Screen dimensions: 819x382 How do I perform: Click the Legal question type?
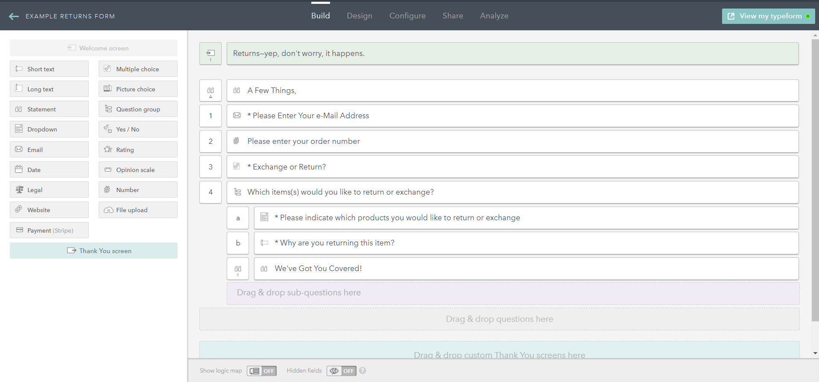[x=49, y=190]
